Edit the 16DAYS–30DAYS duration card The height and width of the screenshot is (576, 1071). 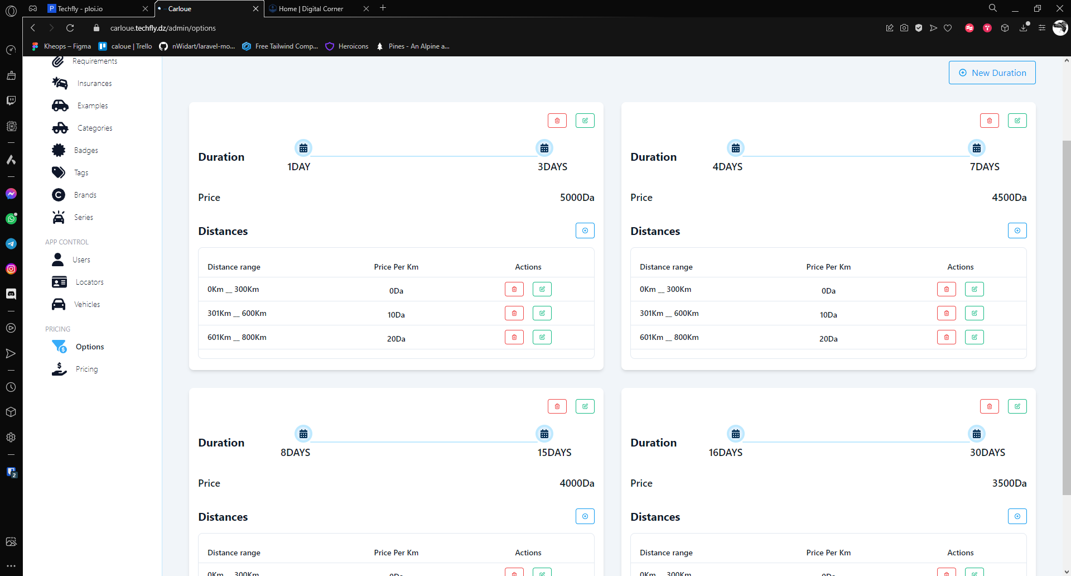[1017, 406]
